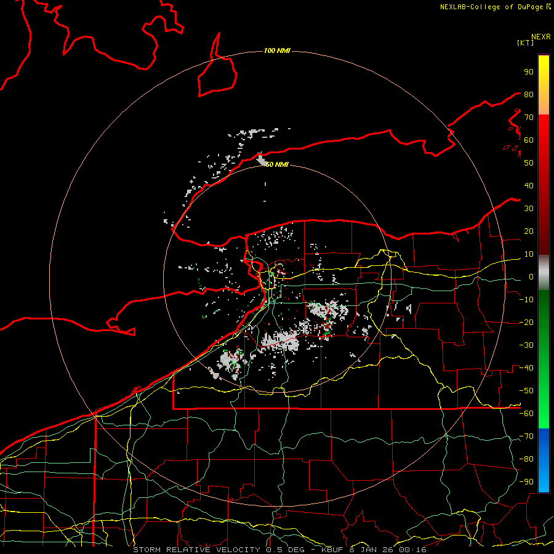This screenshot has height=554, width=554.
Task: Click the -70 value on the velocity scale
Action: point(526,436)
